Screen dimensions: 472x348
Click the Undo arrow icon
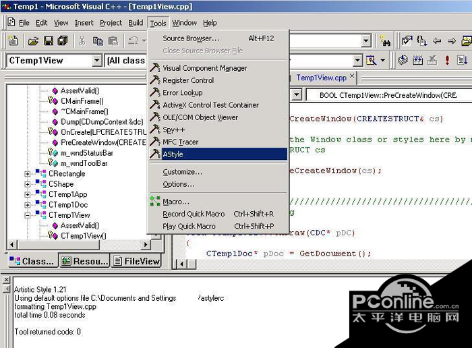point(134,40)
